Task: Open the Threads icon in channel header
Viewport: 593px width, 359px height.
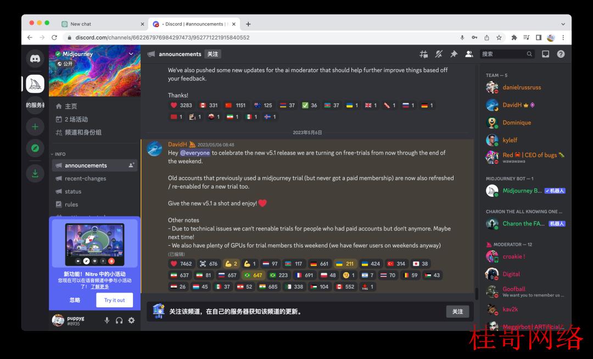Action: (423, 54)
